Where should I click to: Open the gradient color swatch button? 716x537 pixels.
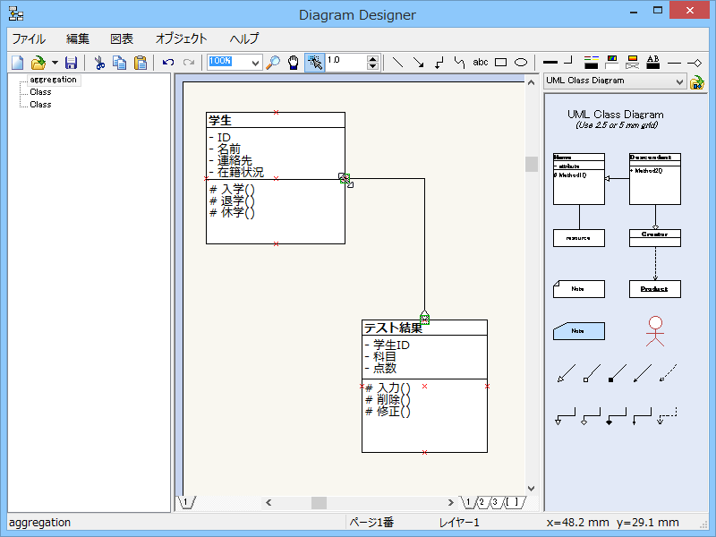coord(633,63)
